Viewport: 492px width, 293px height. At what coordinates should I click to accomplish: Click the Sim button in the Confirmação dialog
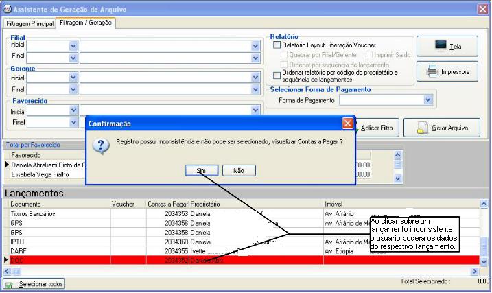(x=201, y=170)
